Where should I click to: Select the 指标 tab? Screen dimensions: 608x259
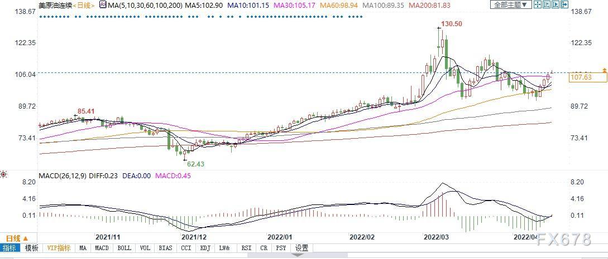[10, 248]
